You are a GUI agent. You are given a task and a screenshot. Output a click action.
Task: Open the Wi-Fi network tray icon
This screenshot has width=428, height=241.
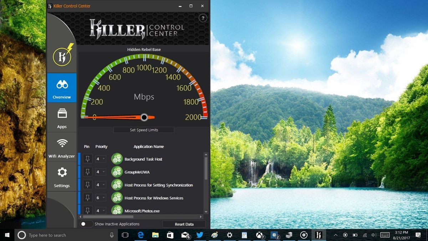pyautogui.click(x=365, y=235)
